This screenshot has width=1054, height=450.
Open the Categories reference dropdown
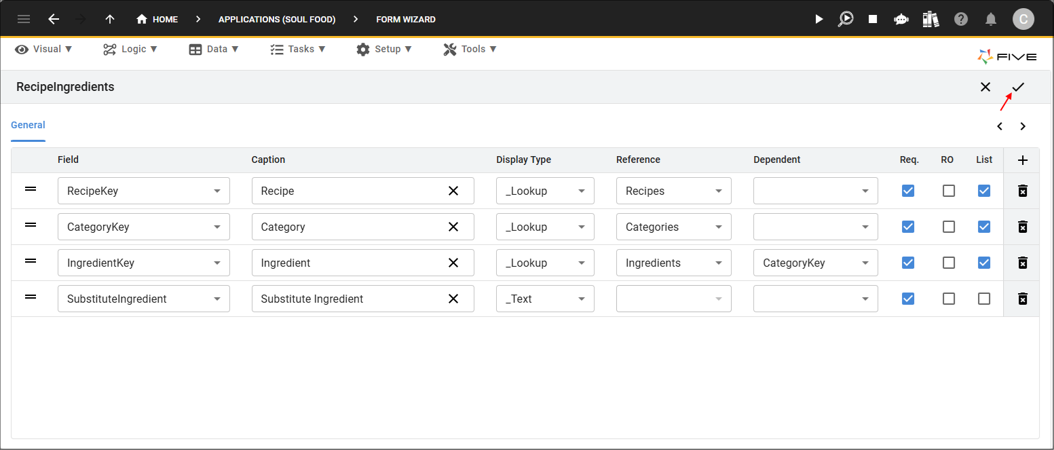674,227
